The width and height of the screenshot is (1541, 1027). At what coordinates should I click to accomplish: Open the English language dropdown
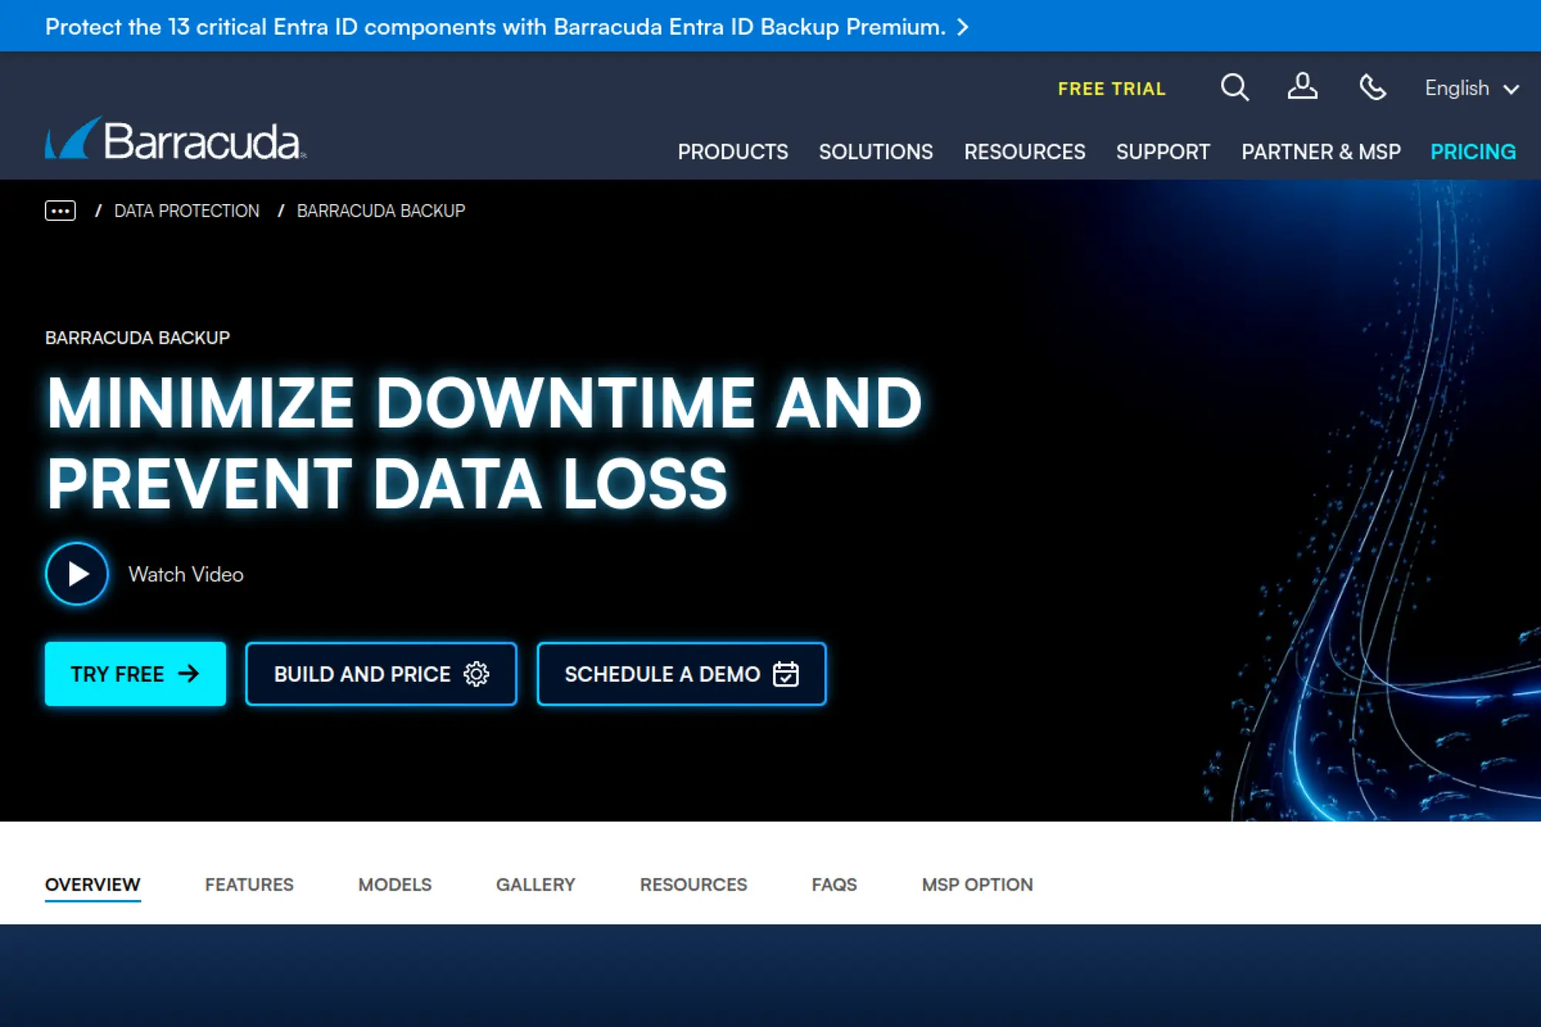[x=1471, y=89]
